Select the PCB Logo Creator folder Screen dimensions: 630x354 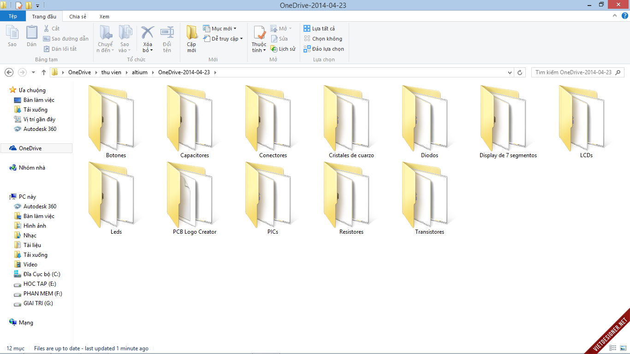pos(194,199)
